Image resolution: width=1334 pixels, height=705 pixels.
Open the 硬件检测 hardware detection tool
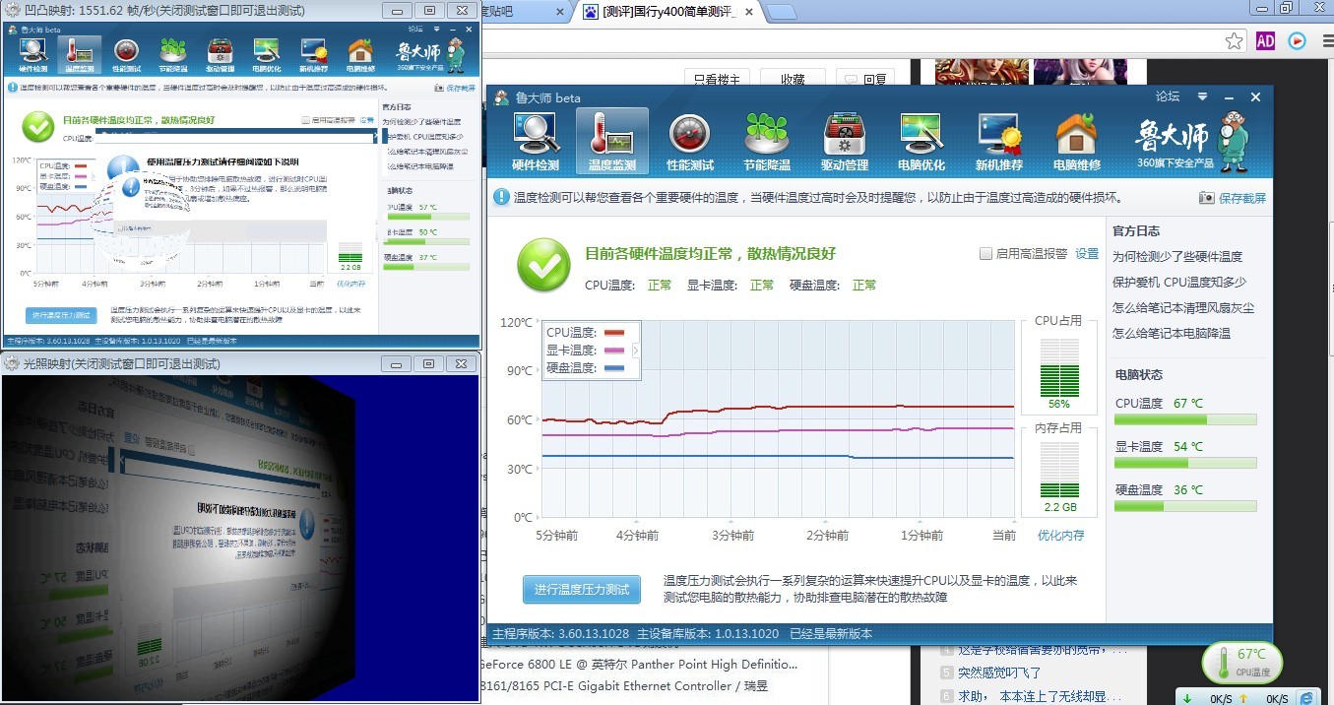[535, 142]
